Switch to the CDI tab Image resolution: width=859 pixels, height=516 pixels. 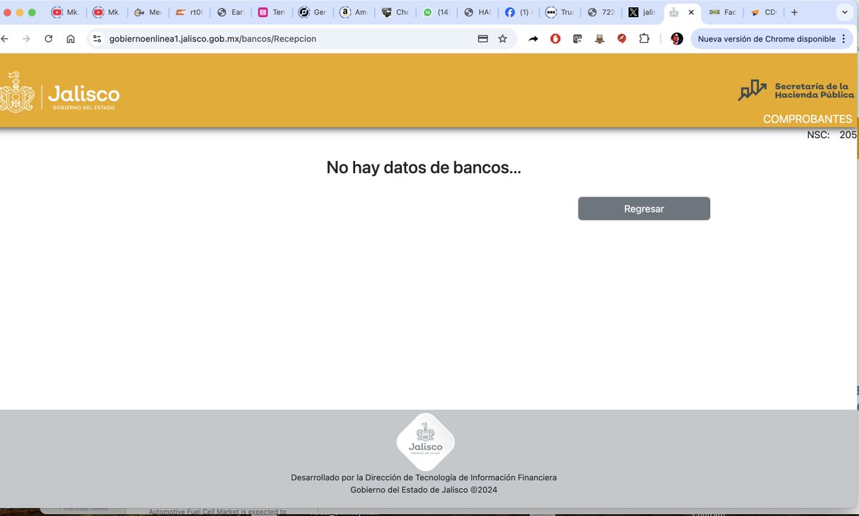pos(765,12)
